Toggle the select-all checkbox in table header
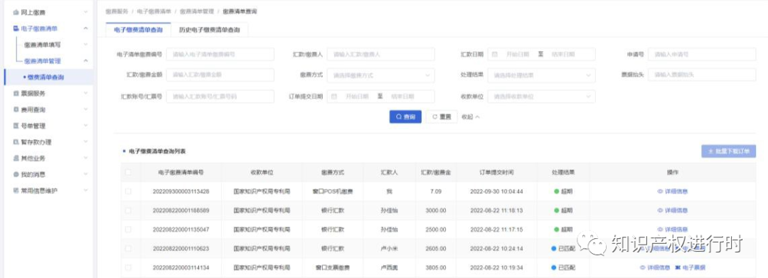This screenshot has height=278, width=768. coord(128,172)
